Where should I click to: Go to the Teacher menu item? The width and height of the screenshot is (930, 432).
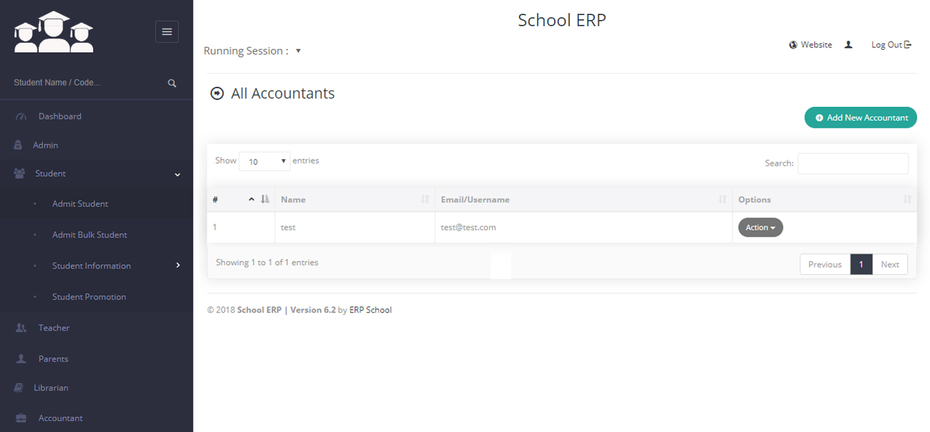(54, 328)
